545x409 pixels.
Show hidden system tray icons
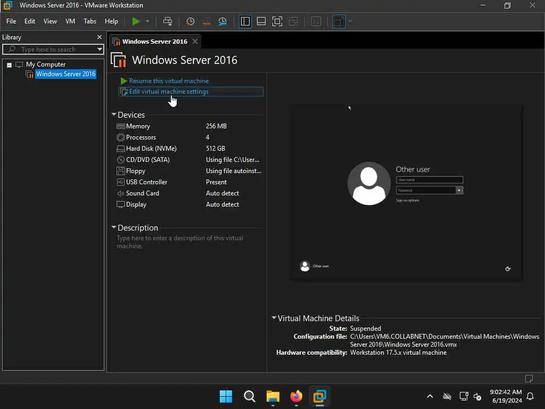point(430,396)
